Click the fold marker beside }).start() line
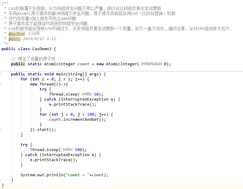 pyautogui.click(x=1, y=130)
